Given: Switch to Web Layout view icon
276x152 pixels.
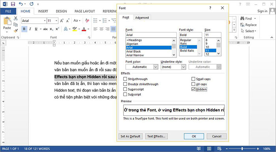Looking at the screenshot, I should pyautogui.click(x=219, y=148).
